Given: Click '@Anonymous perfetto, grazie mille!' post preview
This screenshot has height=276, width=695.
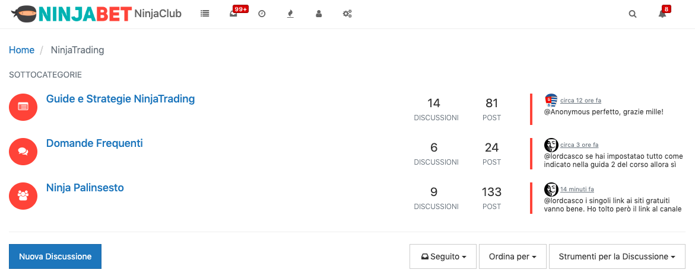Looking at the screenshot, I should pyautogui.click(x=604, y=112).
